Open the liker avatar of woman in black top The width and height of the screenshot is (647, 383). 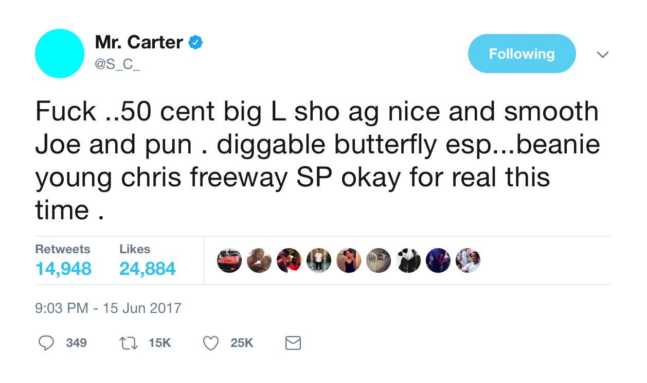(x=349, y=260)
